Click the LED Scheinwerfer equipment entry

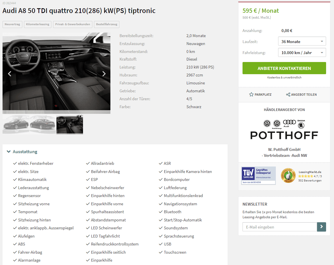(106, 228)
